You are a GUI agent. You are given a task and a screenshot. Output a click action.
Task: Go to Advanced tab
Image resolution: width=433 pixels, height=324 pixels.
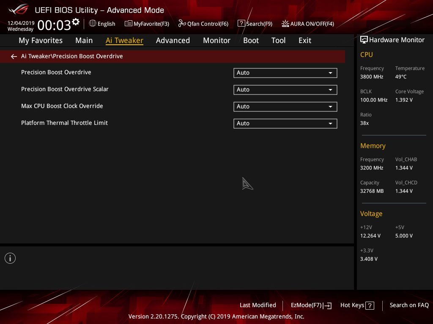173,40
